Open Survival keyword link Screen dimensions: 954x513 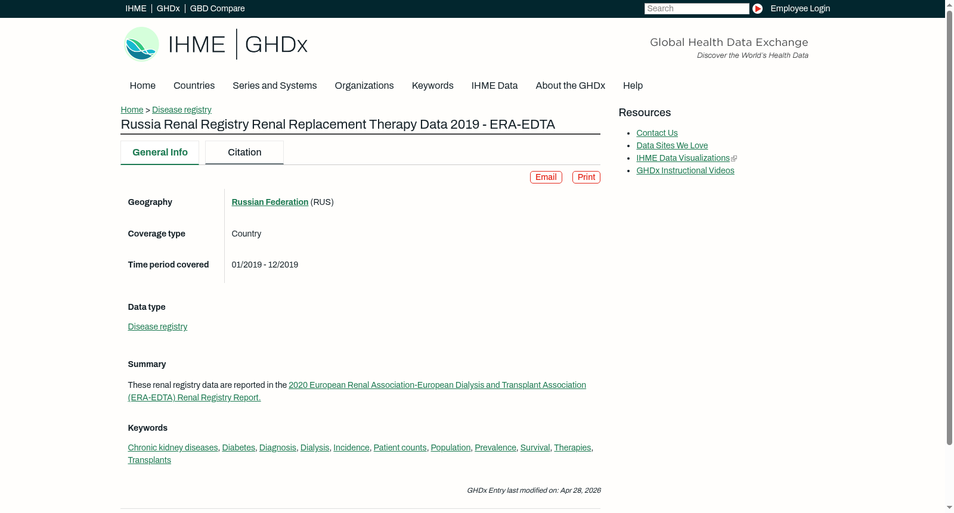(x=535, y=447)
